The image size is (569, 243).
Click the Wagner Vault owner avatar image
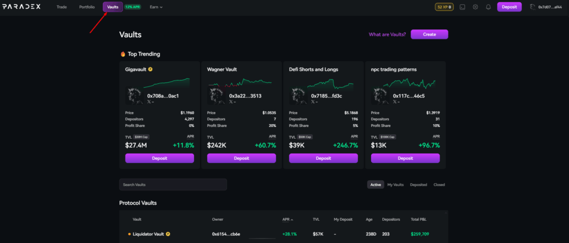[217, 95]
